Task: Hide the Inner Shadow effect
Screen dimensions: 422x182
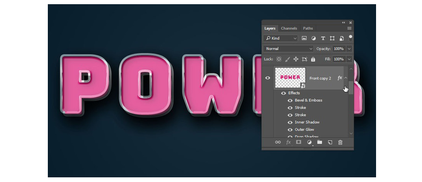Action: coord(290,122)
